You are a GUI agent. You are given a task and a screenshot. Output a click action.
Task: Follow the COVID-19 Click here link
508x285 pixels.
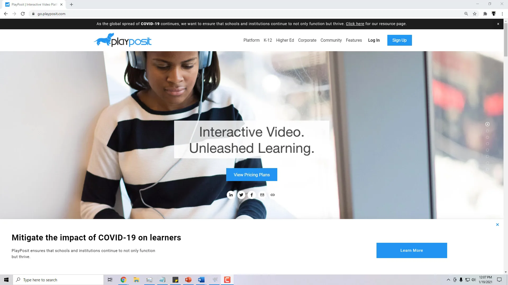[x=355, y=24]
